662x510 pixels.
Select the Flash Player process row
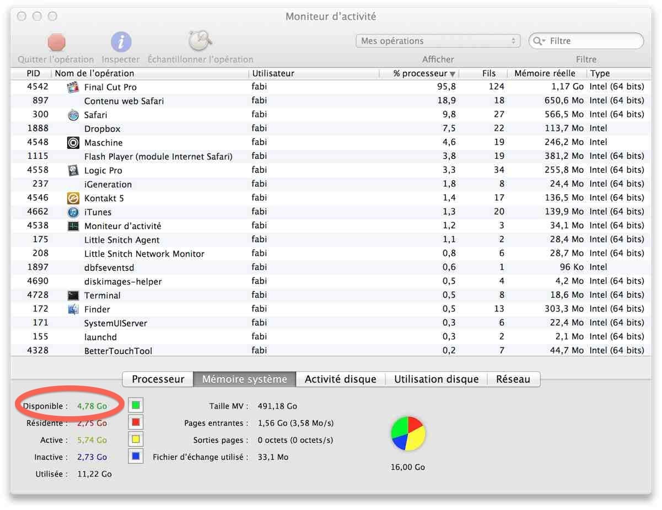[331, 157]
